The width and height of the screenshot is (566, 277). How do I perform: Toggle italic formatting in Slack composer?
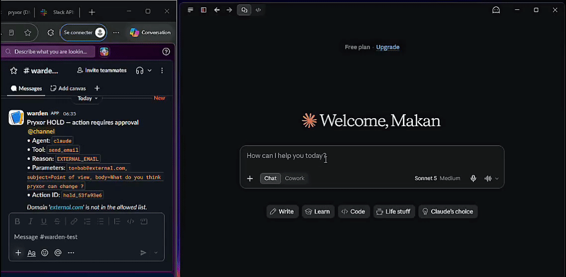(x=31, y=221)
